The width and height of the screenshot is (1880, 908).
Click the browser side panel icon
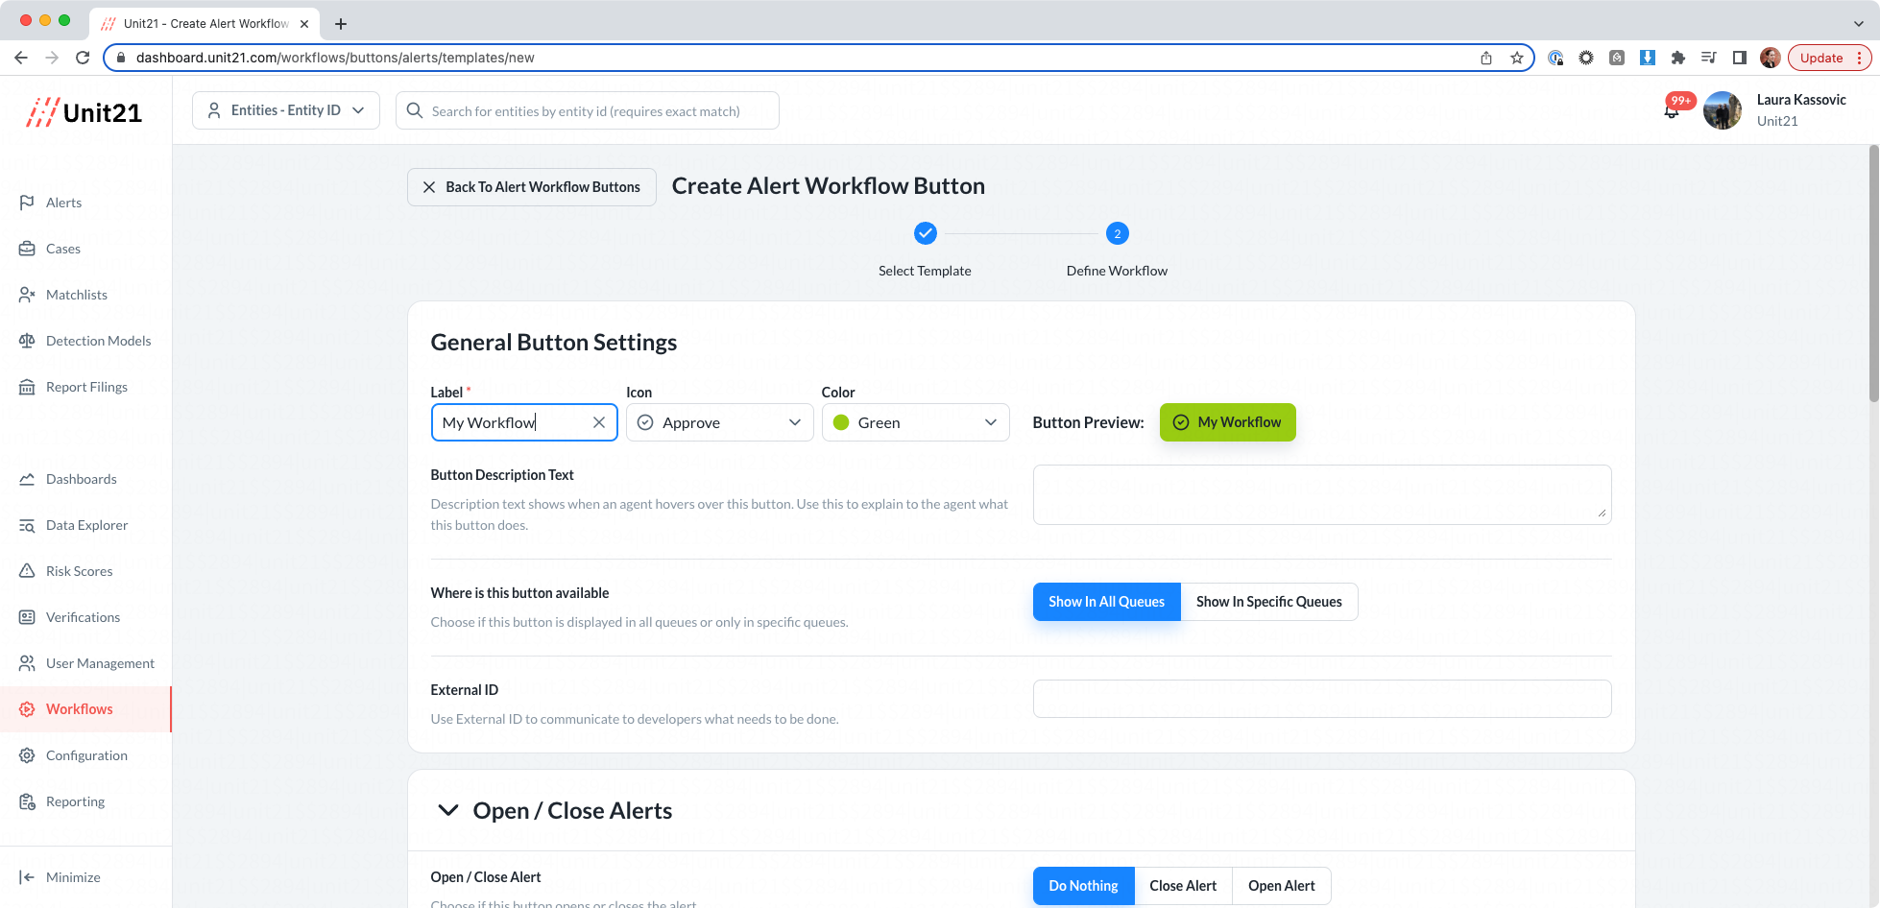tap(1740, 58)
